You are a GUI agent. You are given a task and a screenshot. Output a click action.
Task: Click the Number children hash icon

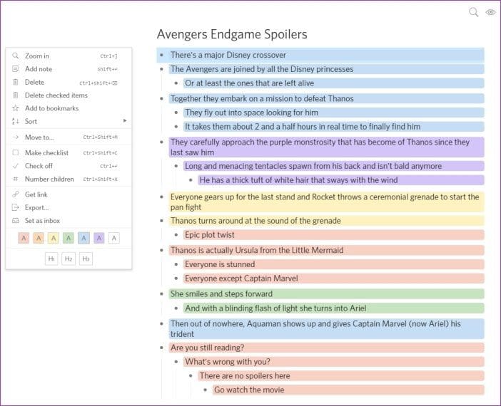click(15, 179)
